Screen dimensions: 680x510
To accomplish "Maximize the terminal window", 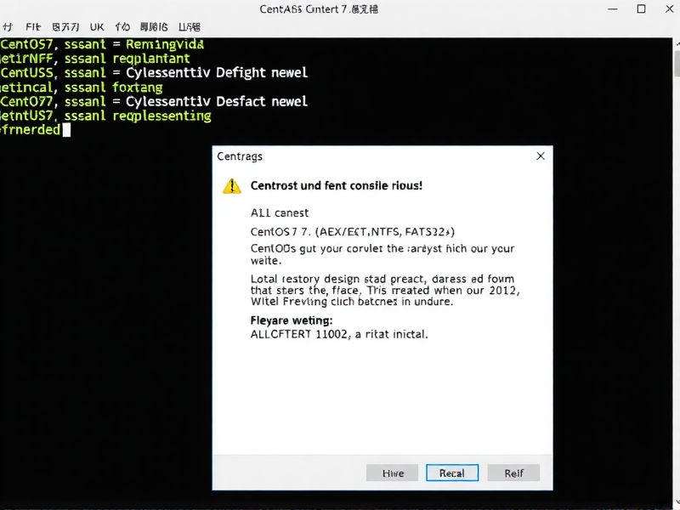I will coord(642,9).
